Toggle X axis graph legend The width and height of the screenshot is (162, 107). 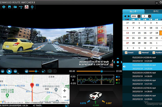[x=118, y=77]
